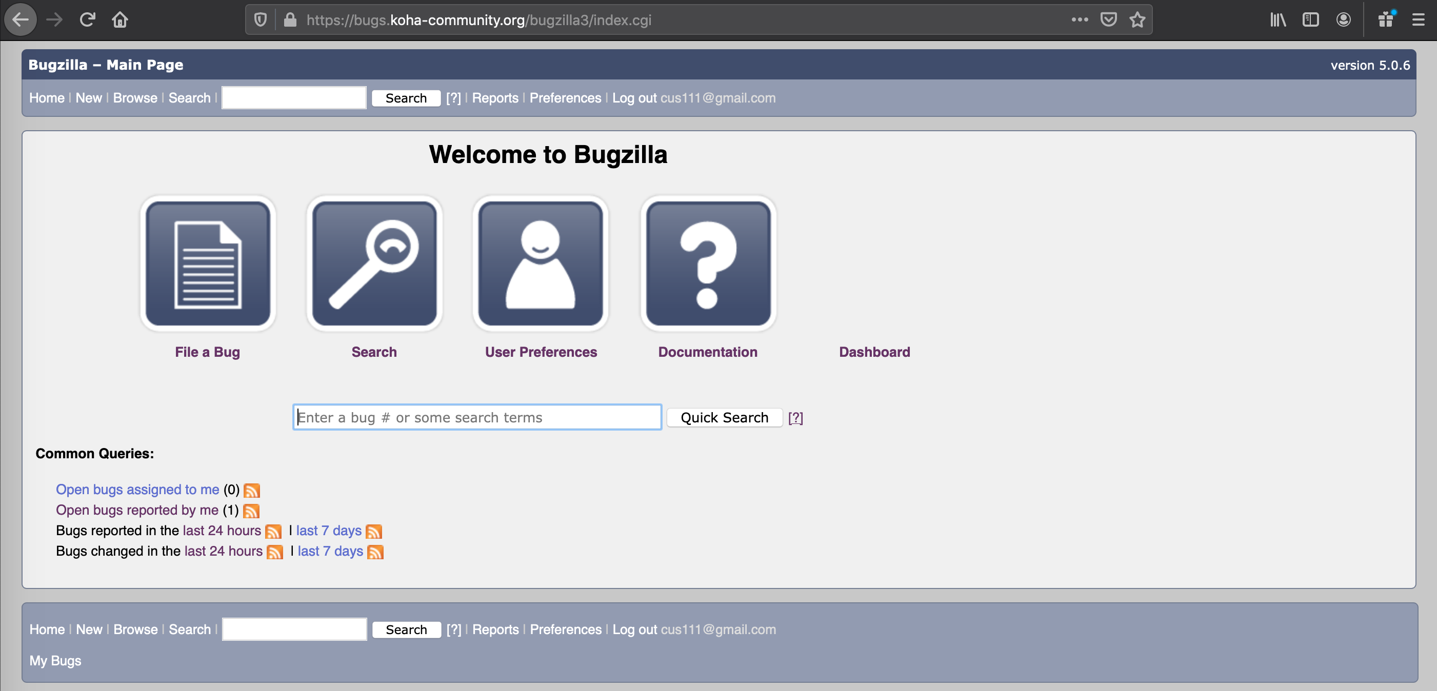Focus the main quick search text field
This screenshot has height=691, width=1437.
tap(477, 418)
